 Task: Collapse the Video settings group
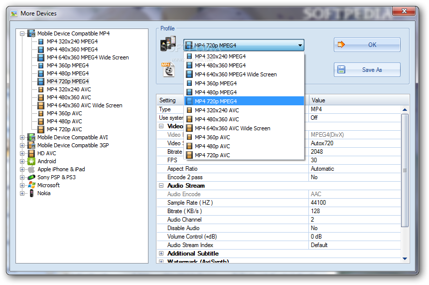coord(161,126)
